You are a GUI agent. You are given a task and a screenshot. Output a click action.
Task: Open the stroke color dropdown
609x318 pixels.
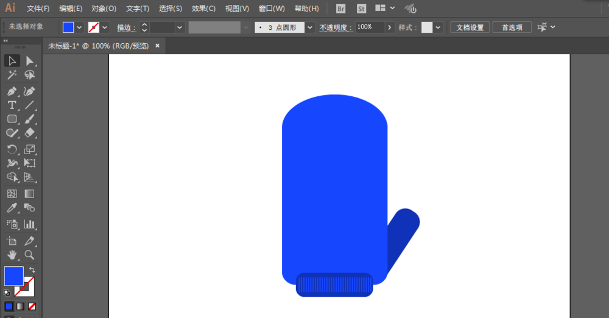(105, 27)
